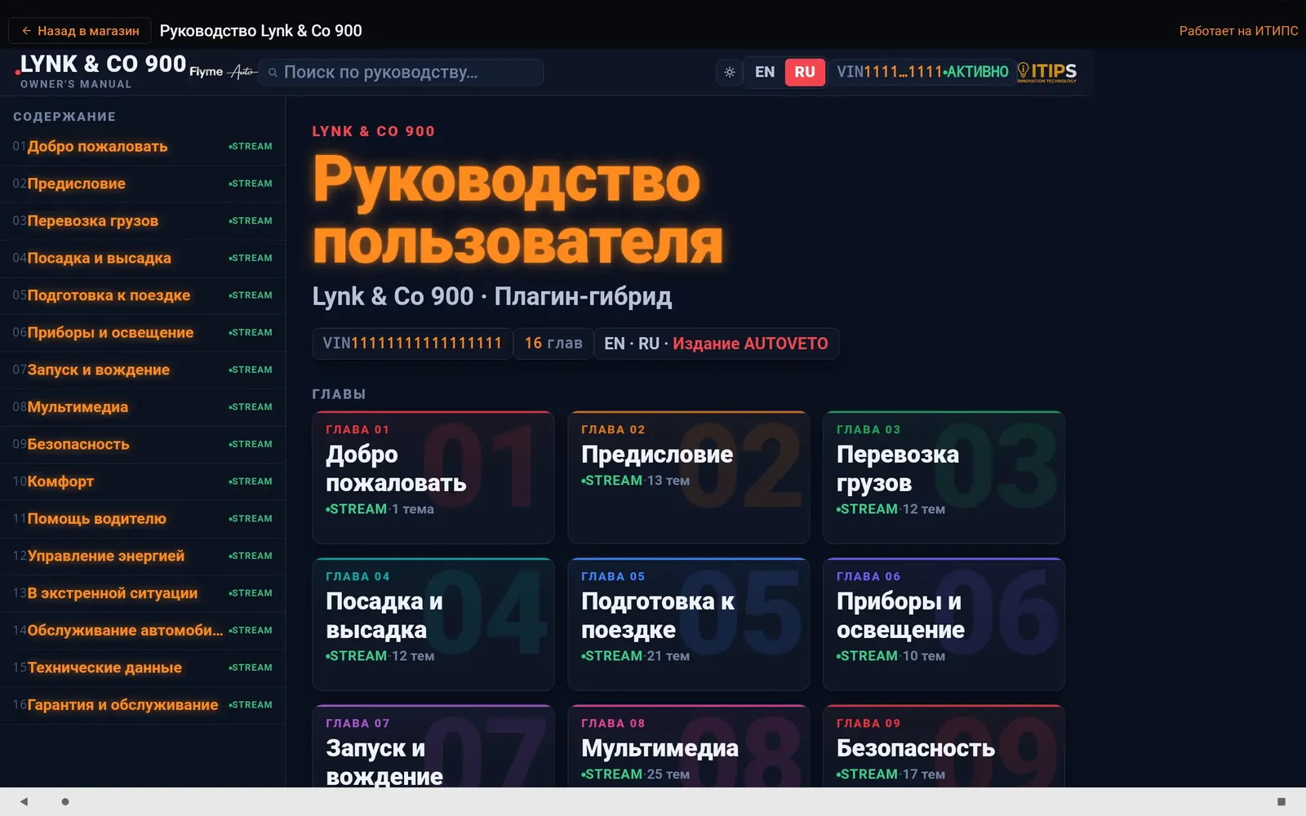Select sidebar chapter 10 Комфорт
The image size is (1306, 816).
[143, 481]
